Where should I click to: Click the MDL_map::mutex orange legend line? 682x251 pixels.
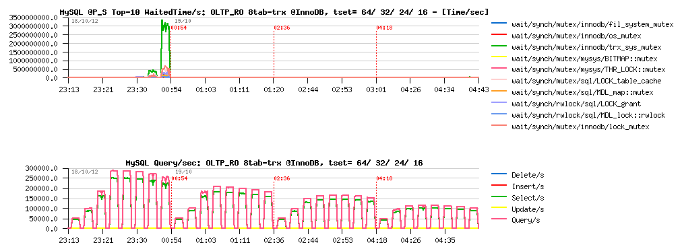(499, 92)
